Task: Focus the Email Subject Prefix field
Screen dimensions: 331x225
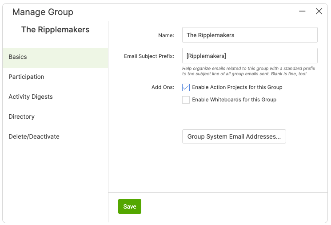Action: pyautogui.click(x=250, y=56)
